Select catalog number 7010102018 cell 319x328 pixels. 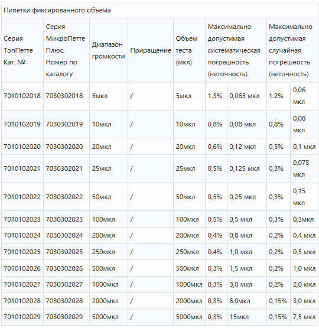(x=22, y=96)
